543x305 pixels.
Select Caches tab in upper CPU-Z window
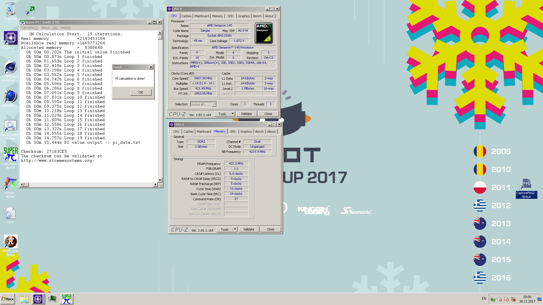coord(186,16)
